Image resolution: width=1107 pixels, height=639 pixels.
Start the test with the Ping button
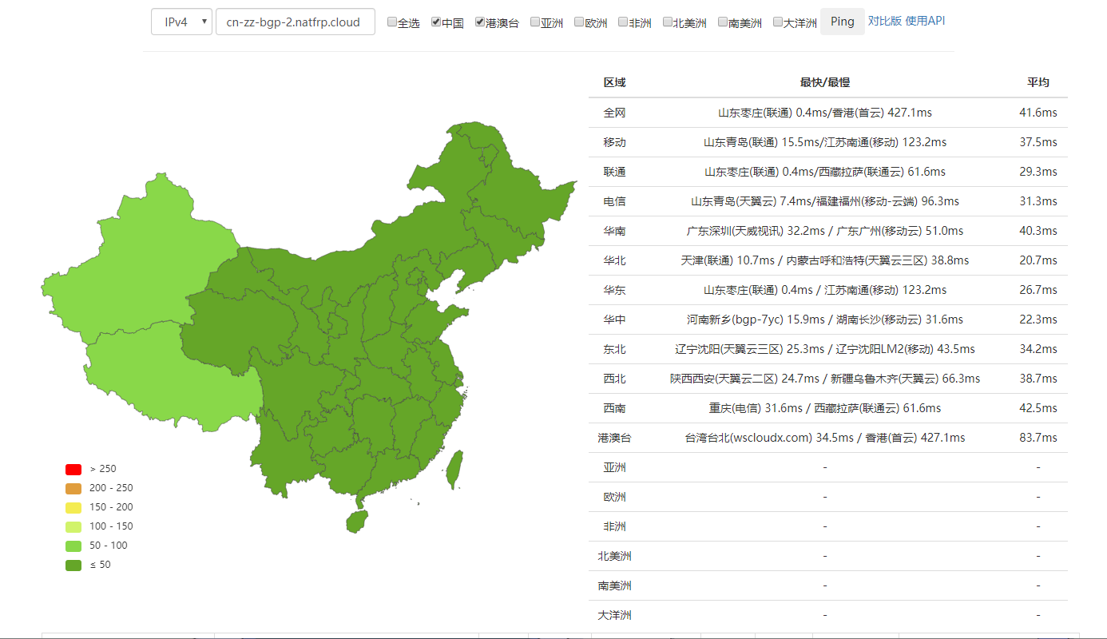pos(843,22)
